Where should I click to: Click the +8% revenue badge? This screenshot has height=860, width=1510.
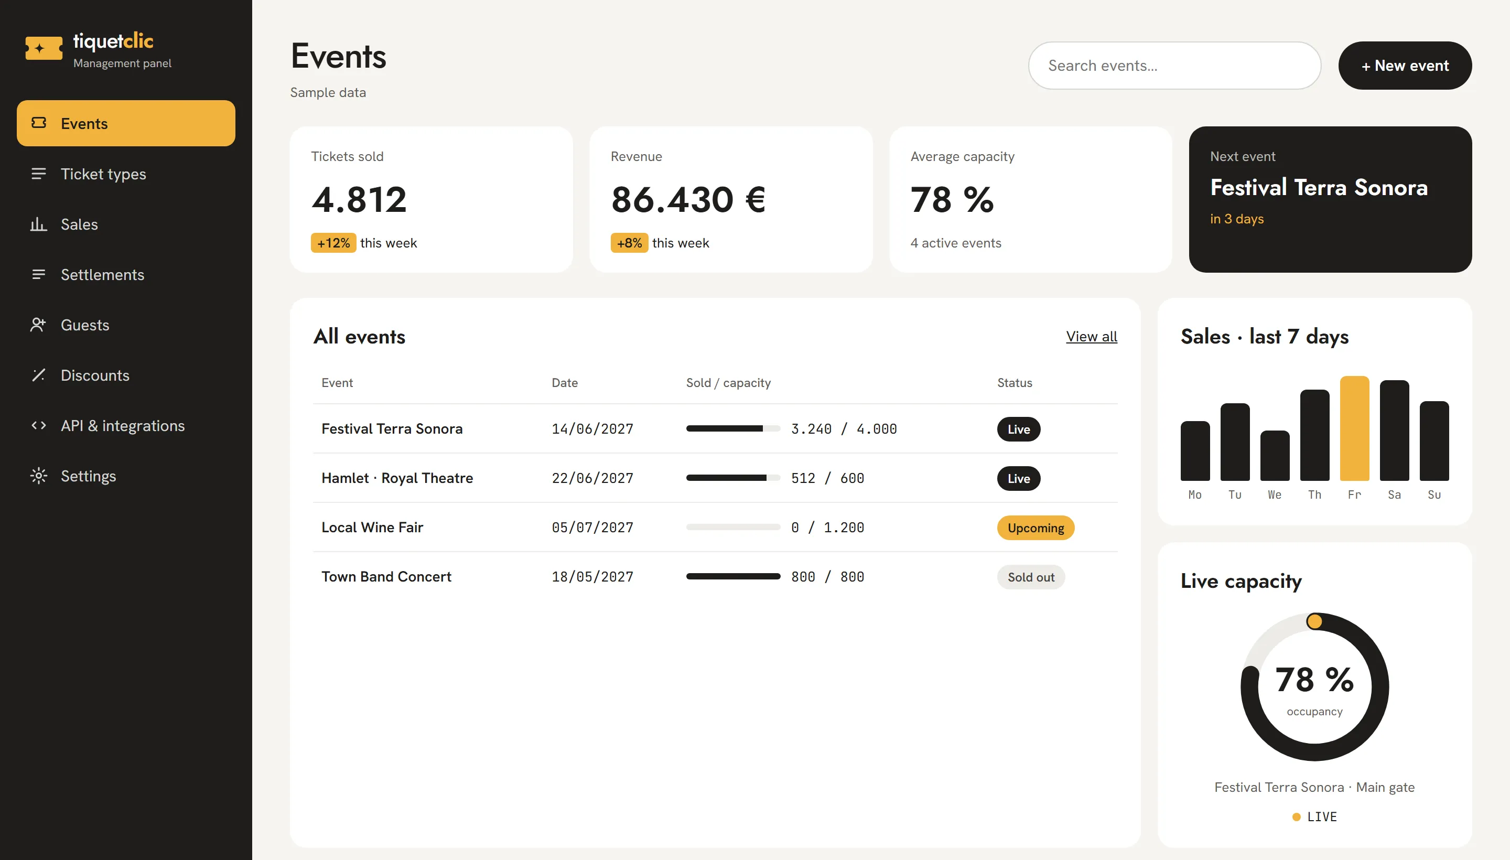pyautogui.click(x=629, y=243)
